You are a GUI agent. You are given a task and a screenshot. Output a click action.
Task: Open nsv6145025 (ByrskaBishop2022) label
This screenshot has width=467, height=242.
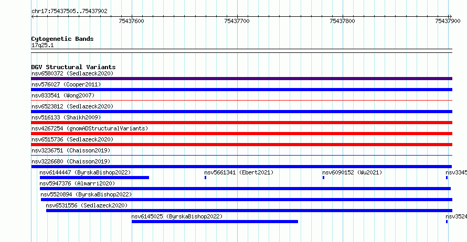pos(177,216)
